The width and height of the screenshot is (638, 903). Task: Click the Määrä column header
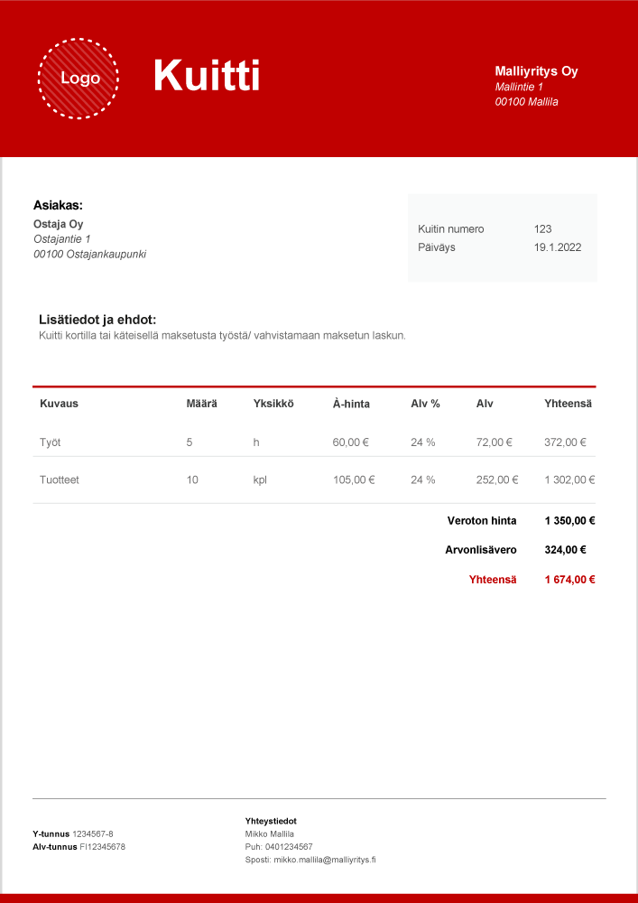click(201, 404)
